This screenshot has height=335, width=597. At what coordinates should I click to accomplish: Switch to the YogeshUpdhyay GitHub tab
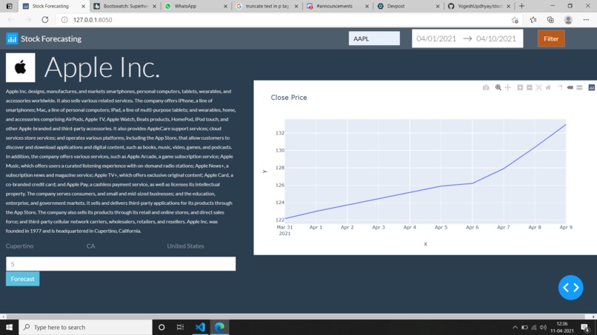[480, 6]
